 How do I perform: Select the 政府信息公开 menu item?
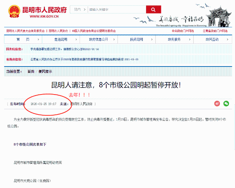pos(98,39)
